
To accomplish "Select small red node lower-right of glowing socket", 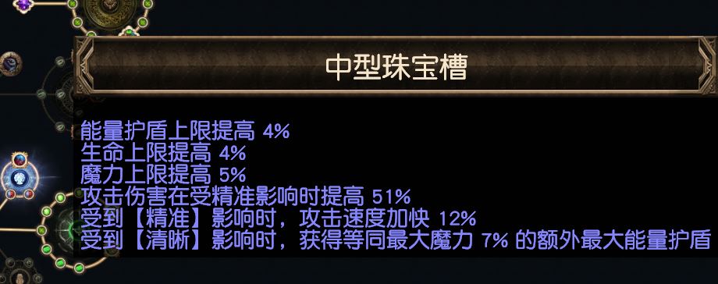I will coord(29,194).
